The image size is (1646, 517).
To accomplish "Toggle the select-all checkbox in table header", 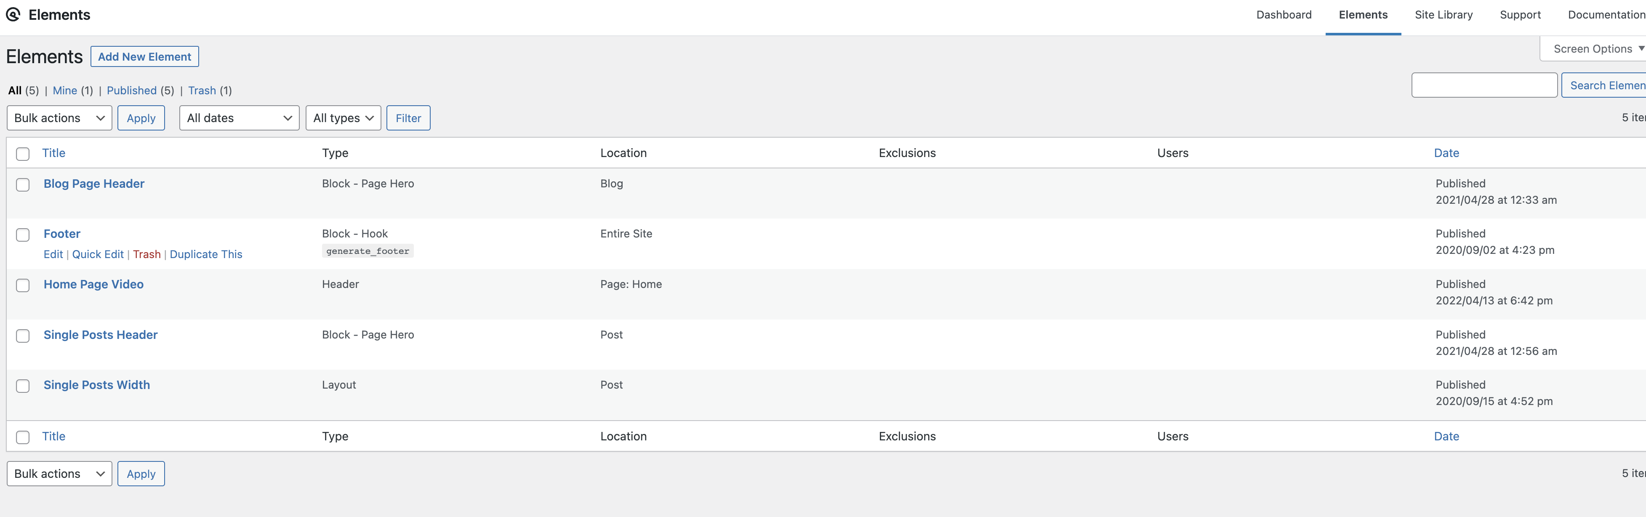I will [23, 154].
